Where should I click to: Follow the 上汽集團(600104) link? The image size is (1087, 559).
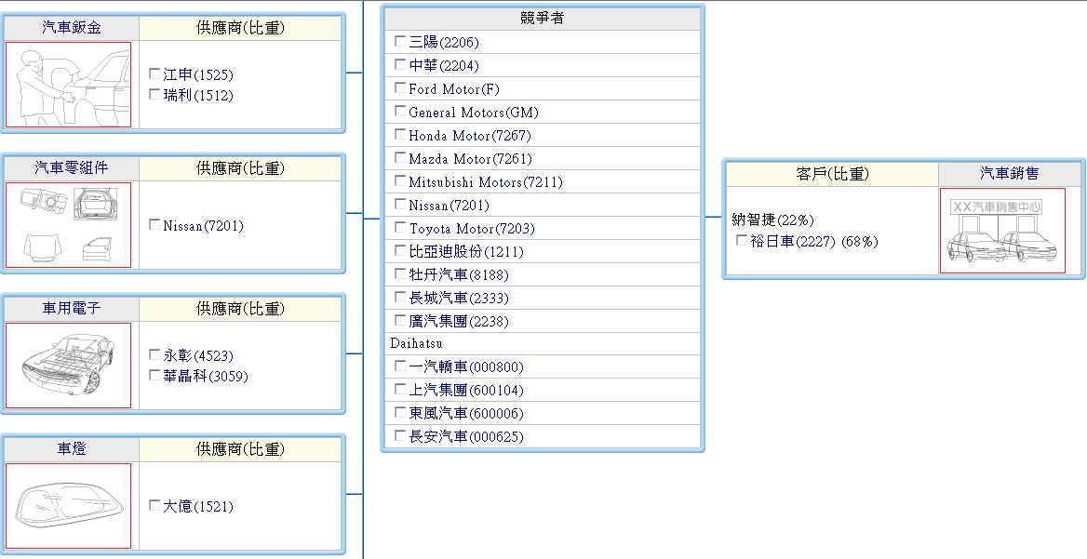point(466,391)
